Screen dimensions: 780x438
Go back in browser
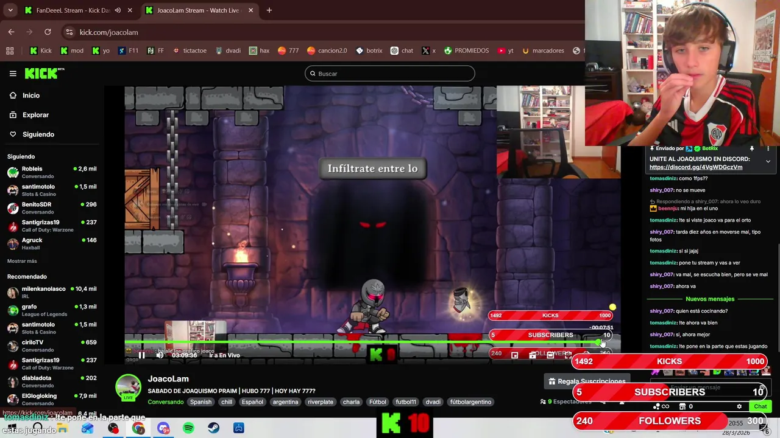(x=12, y=32)
